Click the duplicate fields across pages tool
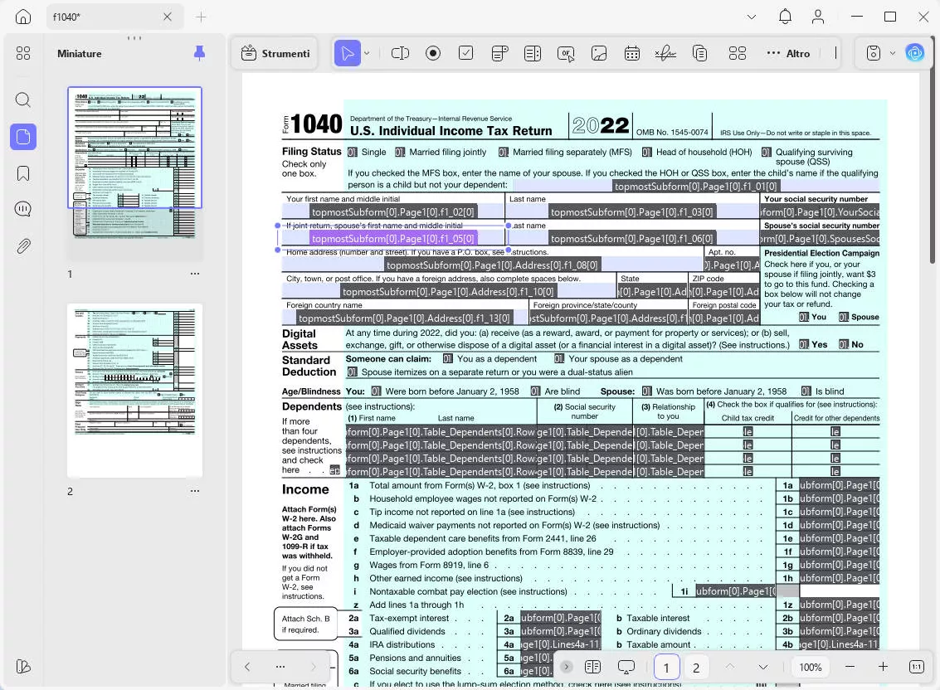Screen dimensions: 940x690 click(699, 53)
